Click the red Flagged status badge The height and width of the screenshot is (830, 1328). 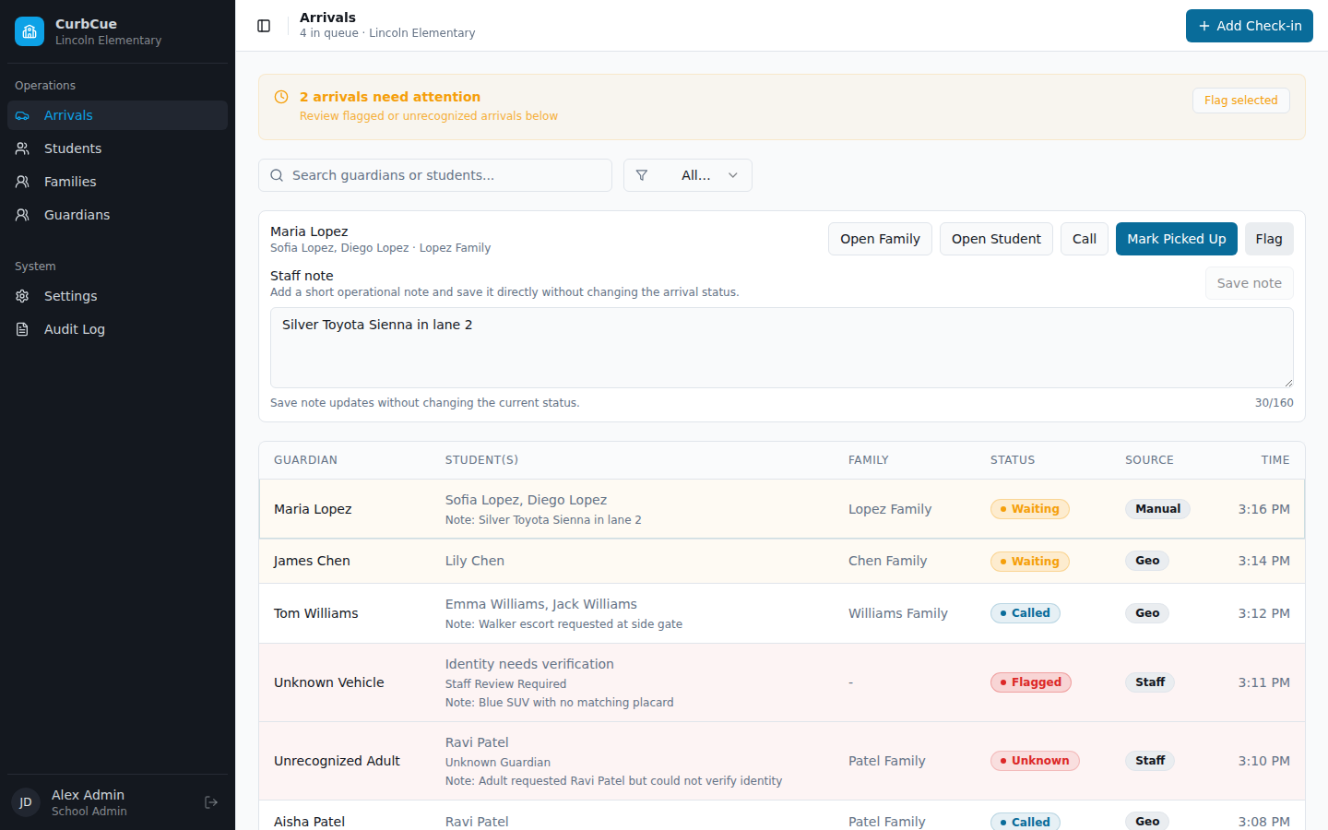(x=1031, y=682)
